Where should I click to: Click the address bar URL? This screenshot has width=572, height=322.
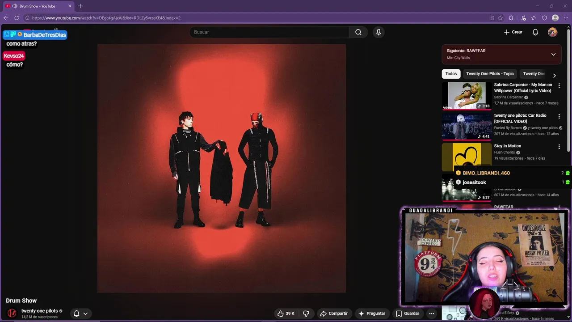tap(106, 18)
